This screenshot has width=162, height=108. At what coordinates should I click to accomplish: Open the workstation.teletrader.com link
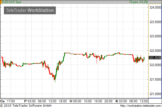141,106
